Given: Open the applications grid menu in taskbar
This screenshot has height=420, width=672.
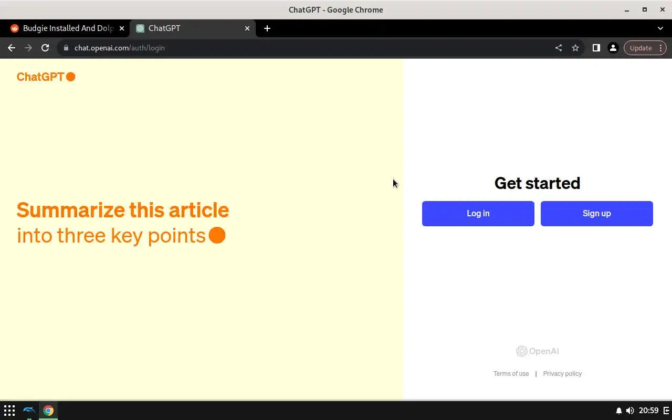Looking at the screenshot, I should point(9,411).
